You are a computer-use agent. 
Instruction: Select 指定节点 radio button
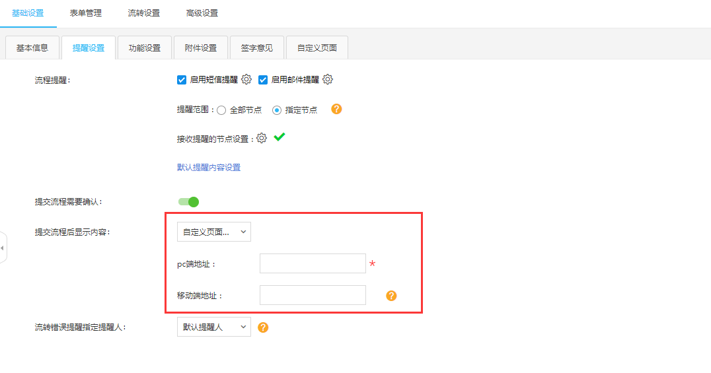(x=277, y=110)
